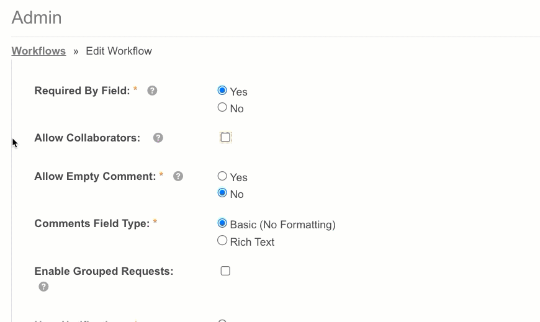This screenshot has height=322, width=540.
Task: Choose Yes for Allow Empty Comment
Action: pos(222,176)
